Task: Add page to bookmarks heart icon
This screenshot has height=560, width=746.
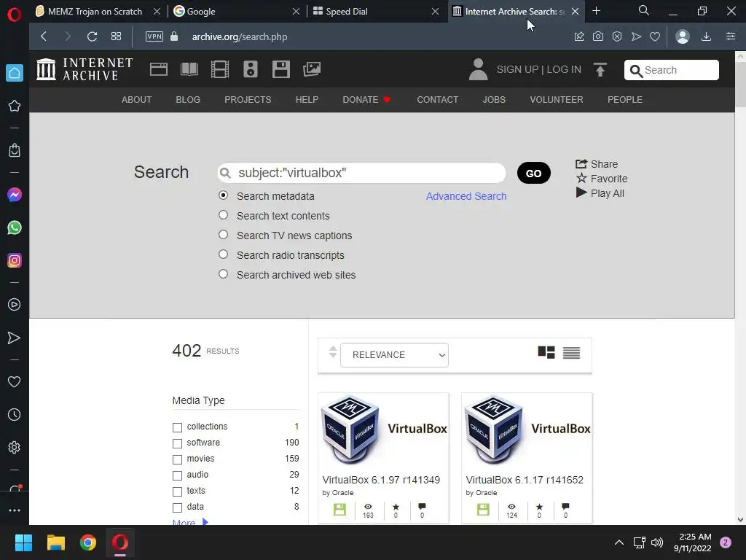Action: pyautogui.click(x=655, y=36)
